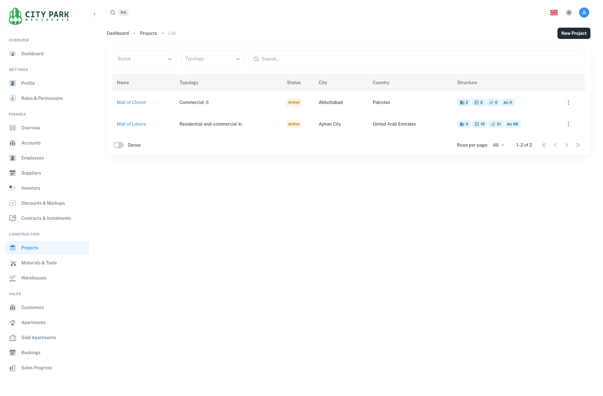Open the Mall of Lahore project link
This screenshot has height=396, width=603.
[131, 124]
